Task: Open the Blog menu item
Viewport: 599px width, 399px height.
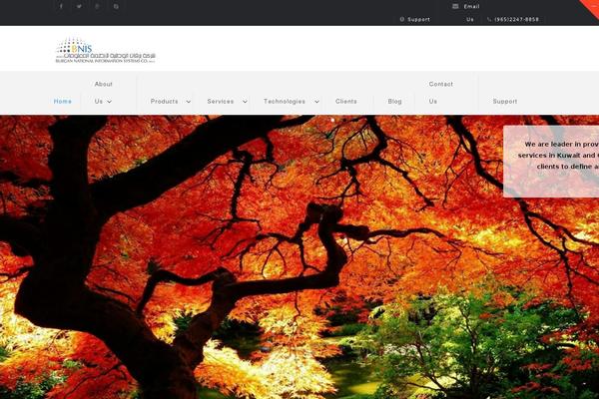Action: 394,101
